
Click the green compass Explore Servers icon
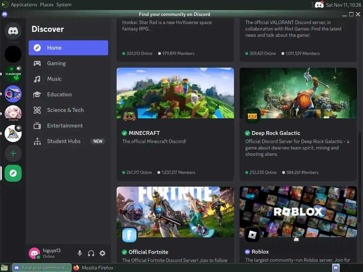coord(13,173)
